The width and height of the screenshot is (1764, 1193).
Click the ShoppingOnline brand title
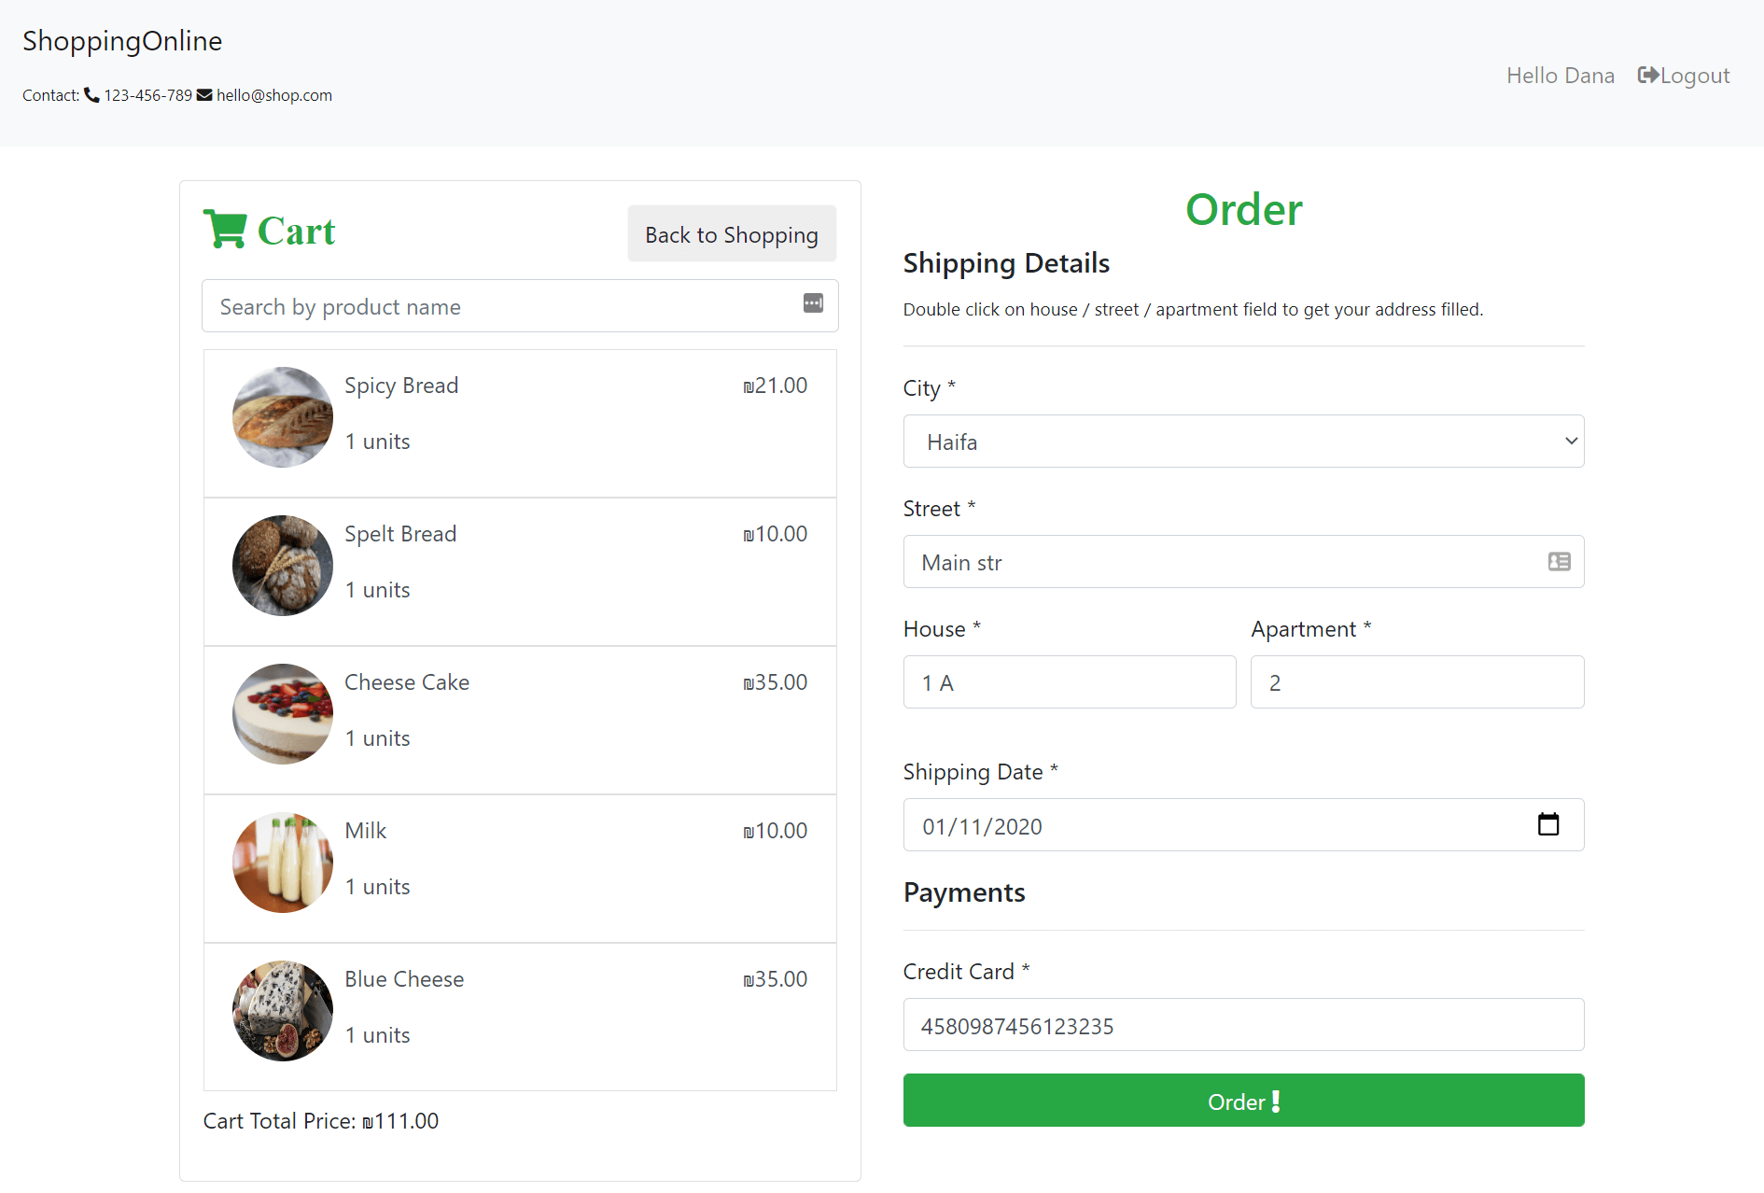[x=122, y=41]
